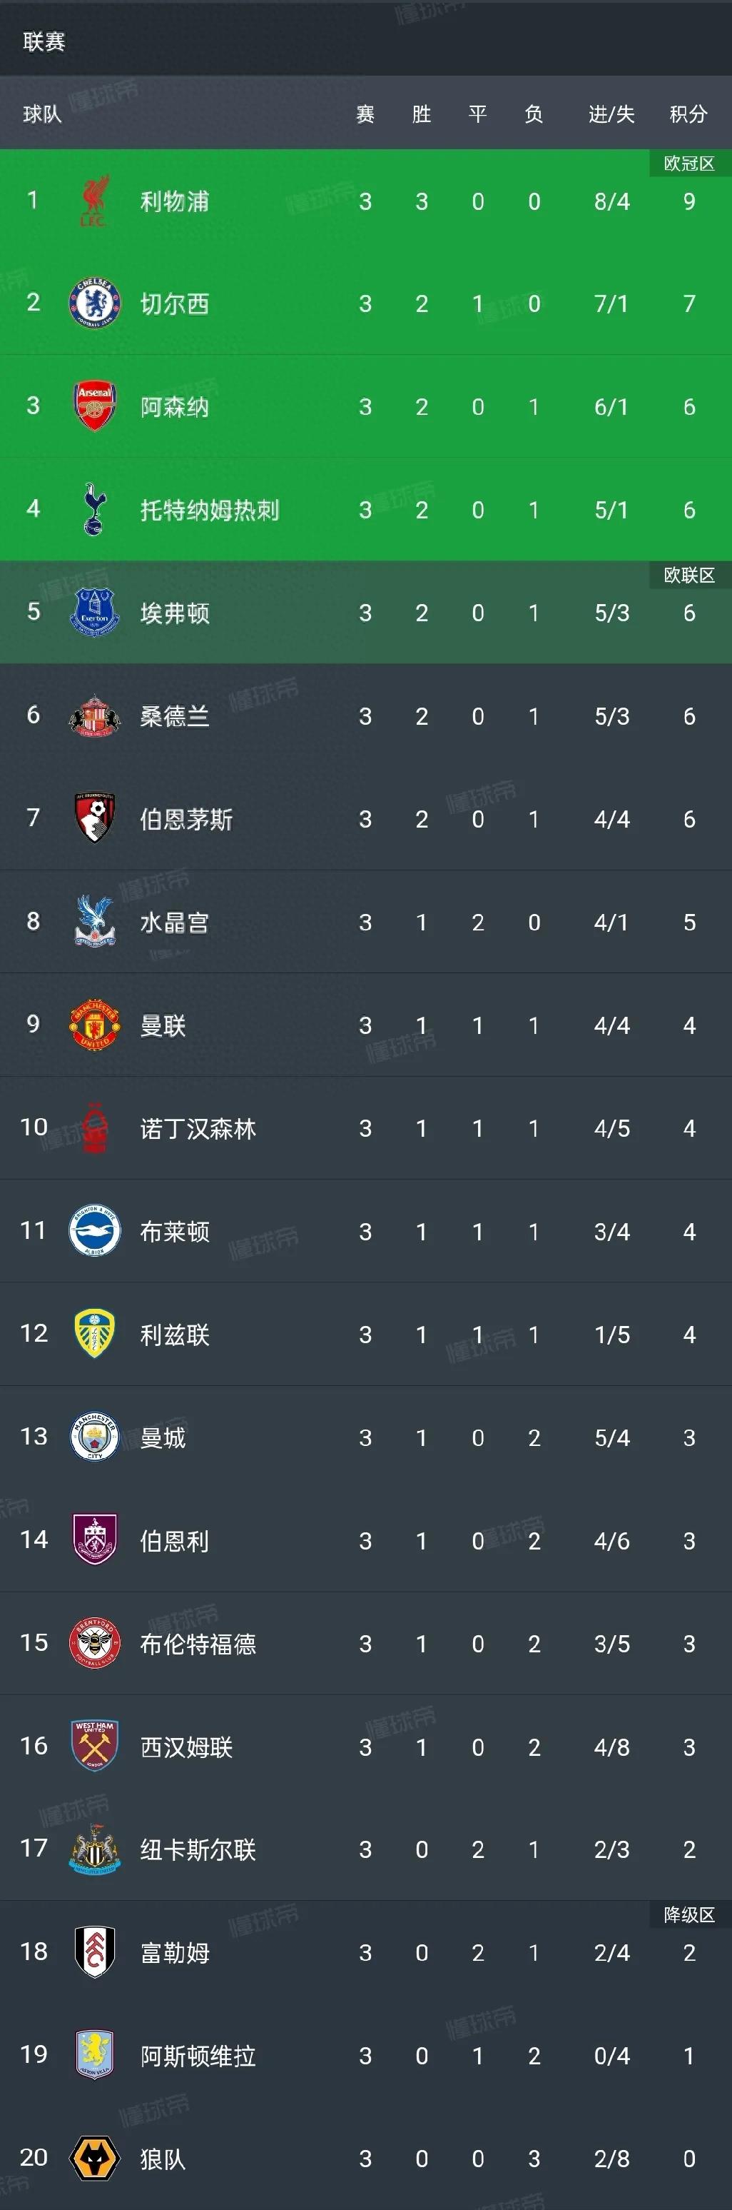Click the 积分 column header

pos(688,114)
